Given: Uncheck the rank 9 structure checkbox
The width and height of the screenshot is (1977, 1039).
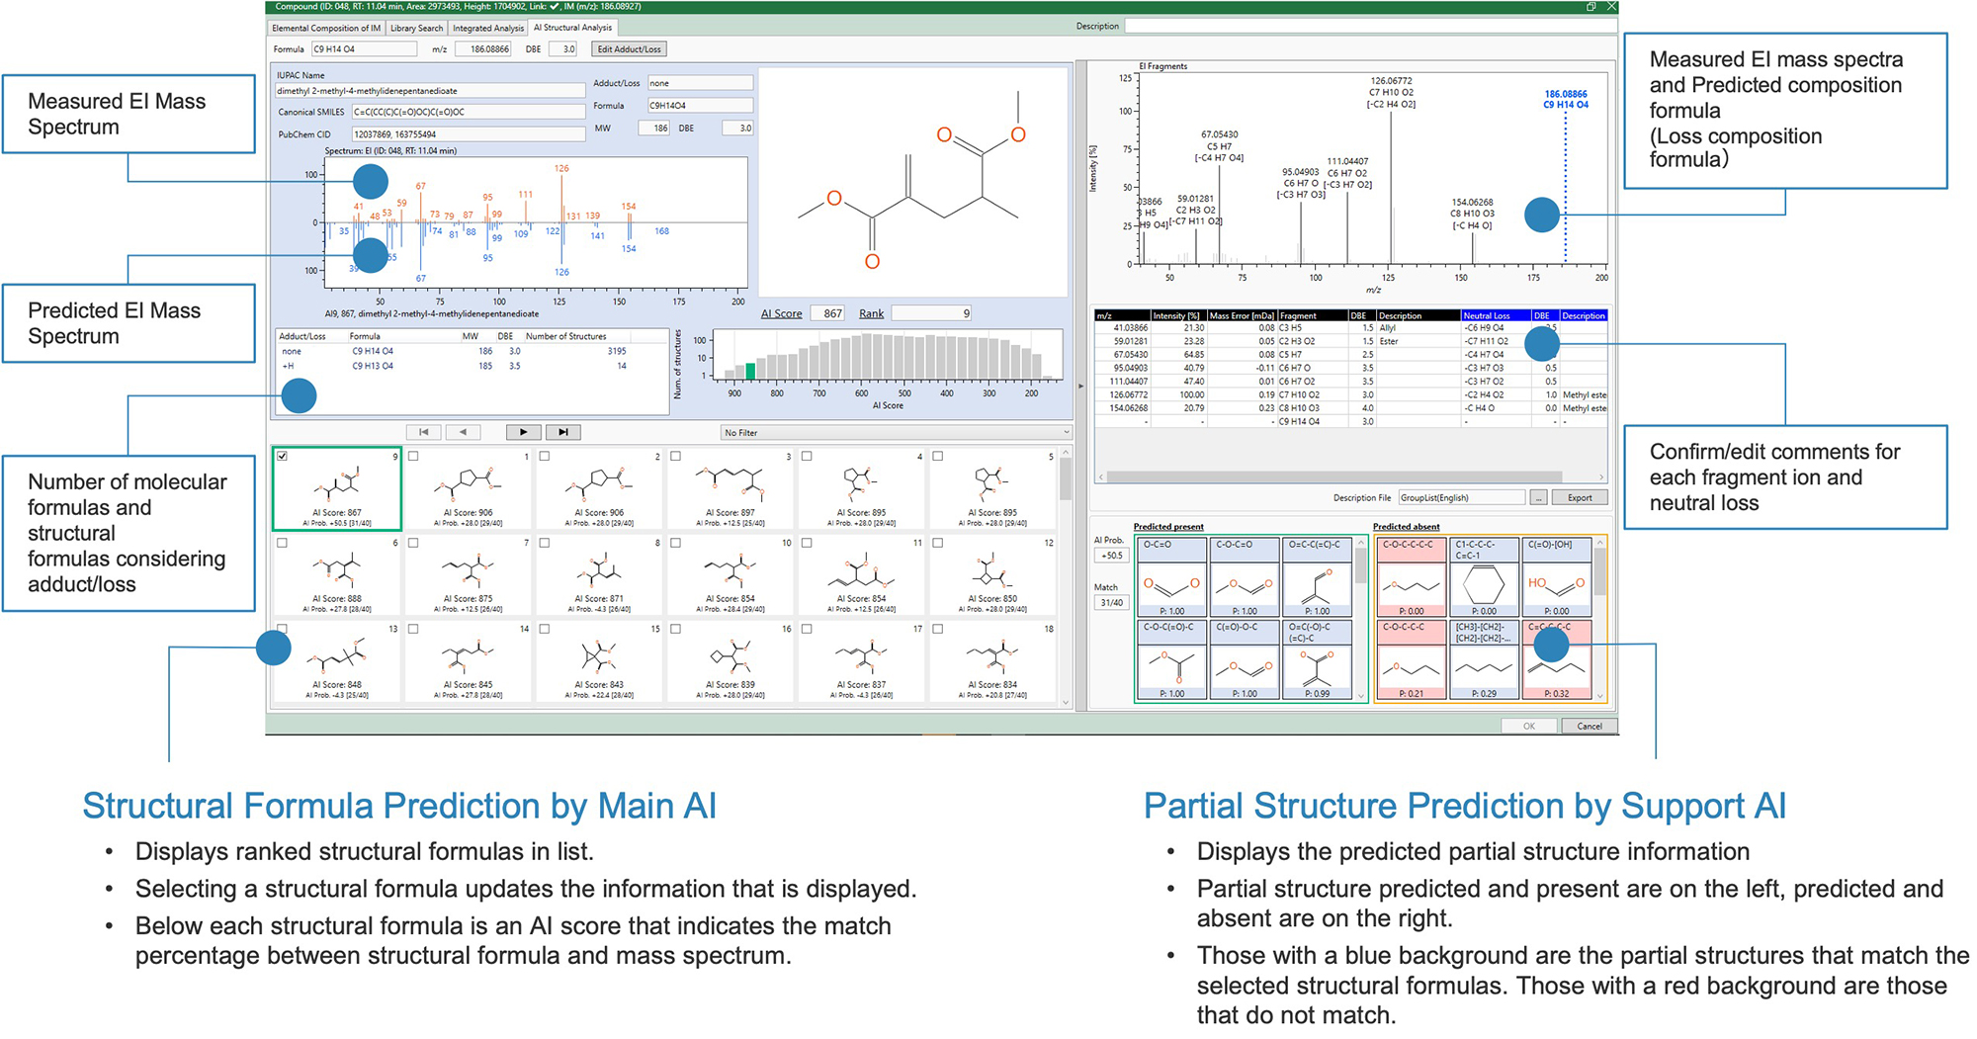Looking at the screenshot, I should tap(283, 457).
